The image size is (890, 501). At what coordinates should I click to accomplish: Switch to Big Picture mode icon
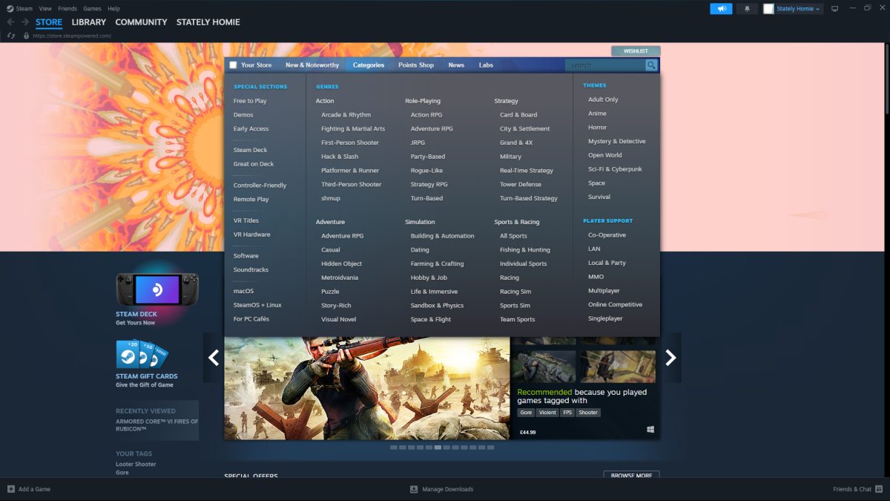pyautogui.click(x=834, y=9)
